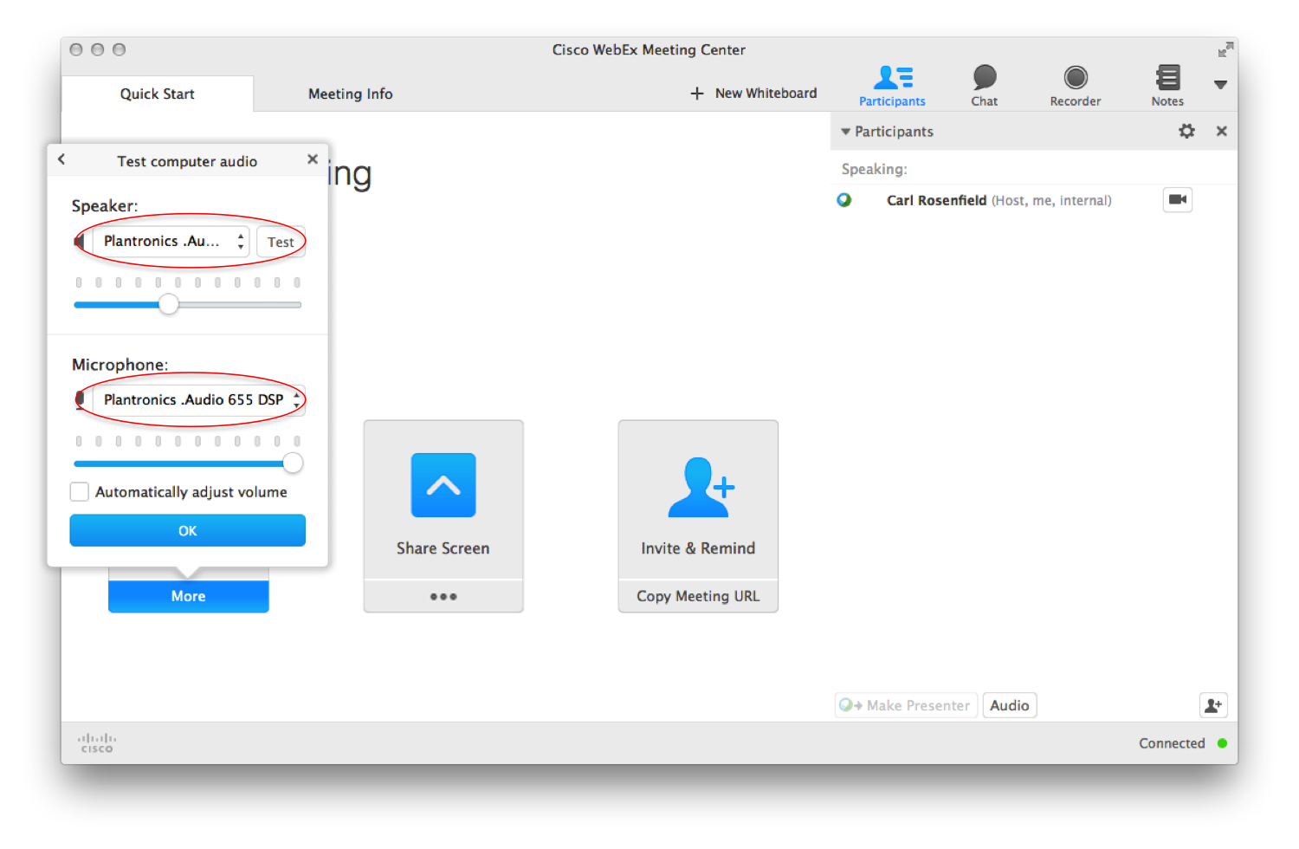Screen dimensions: 1299x849
Task: Click the Cisco logo in status bar
Action: coord(97,743)
